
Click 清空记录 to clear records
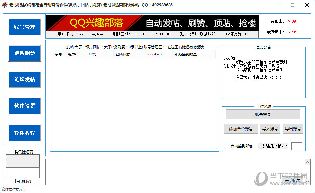pos(292,181)
